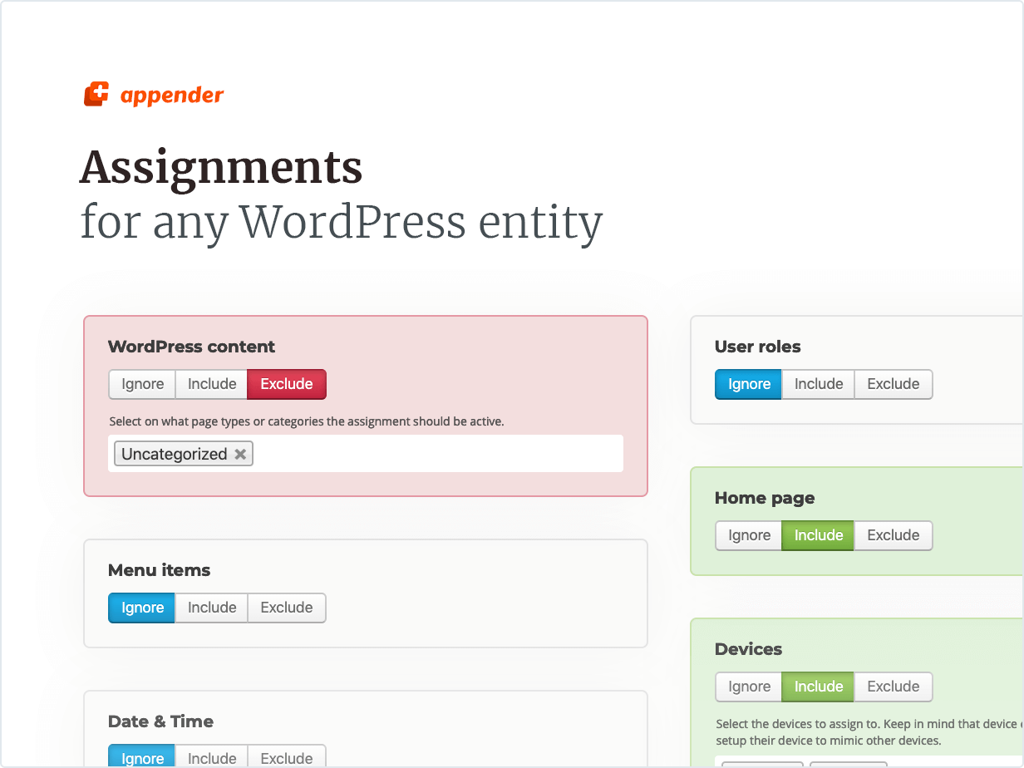Set Devices assignment to Ignore
Viewport: 1024px width, 768px height.
[x=748, y=687]
